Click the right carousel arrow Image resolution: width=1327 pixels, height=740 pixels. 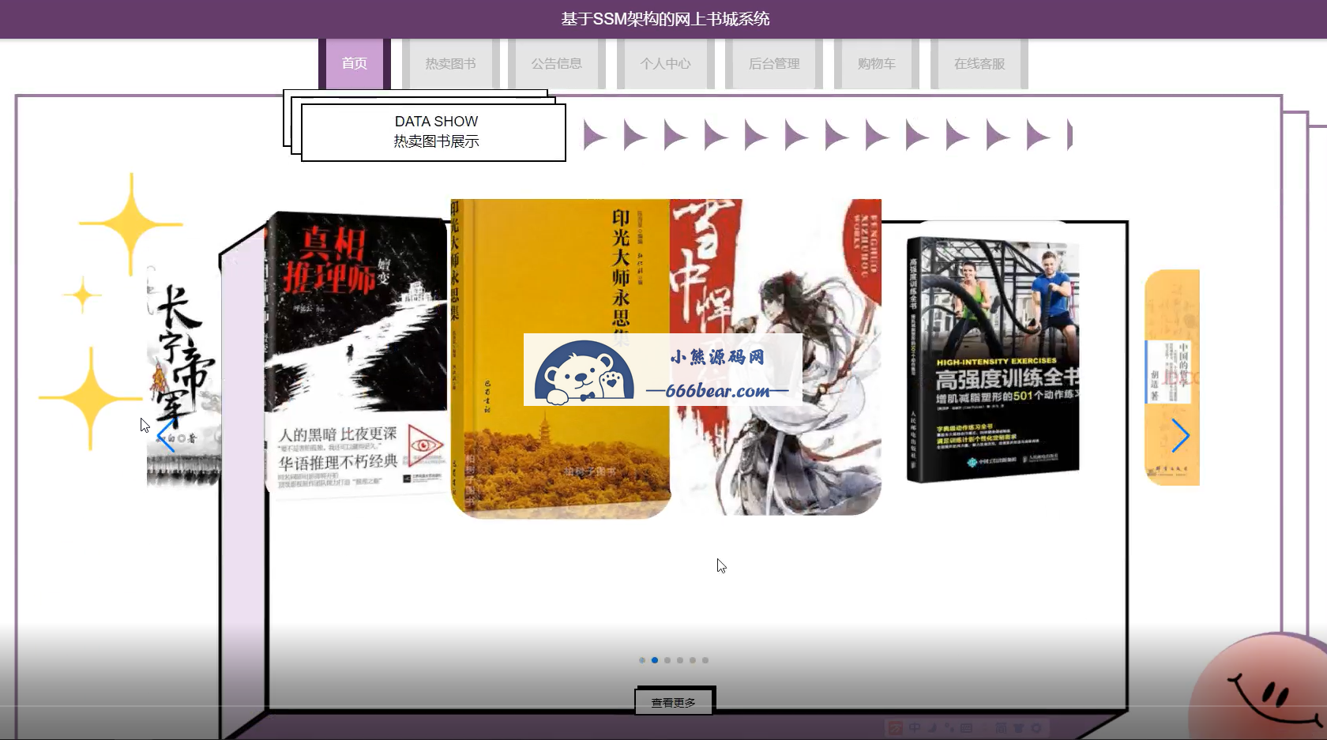coord(1181,436)
